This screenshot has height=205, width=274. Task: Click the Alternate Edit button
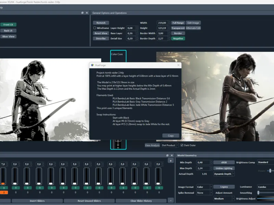(x=193, y=28)
